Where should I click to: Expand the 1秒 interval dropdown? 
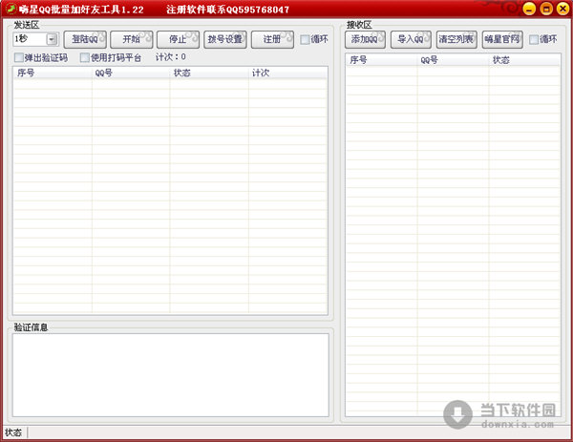[x=53, y=39]
